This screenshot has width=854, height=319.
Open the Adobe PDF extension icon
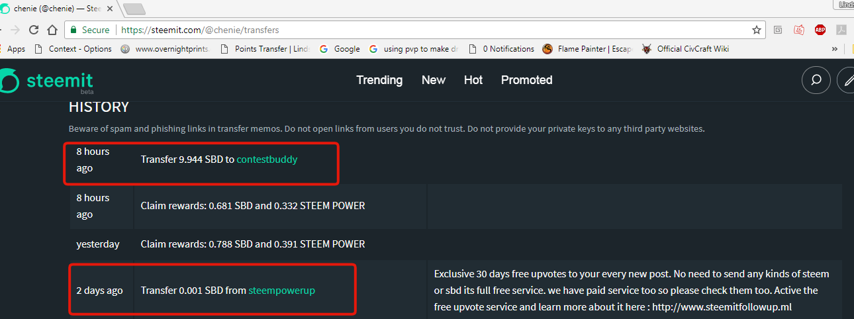point(841,30)
